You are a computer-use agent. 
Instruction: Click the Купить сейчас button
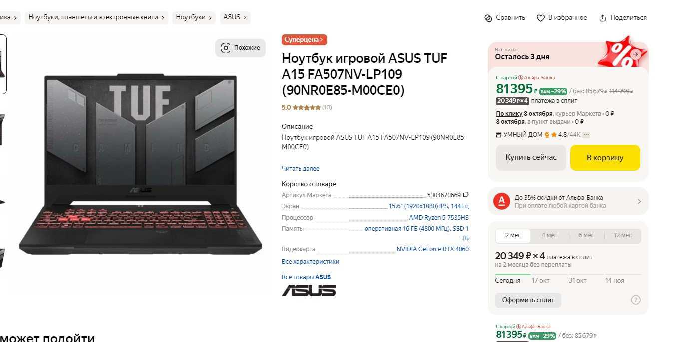pos(531,158)
